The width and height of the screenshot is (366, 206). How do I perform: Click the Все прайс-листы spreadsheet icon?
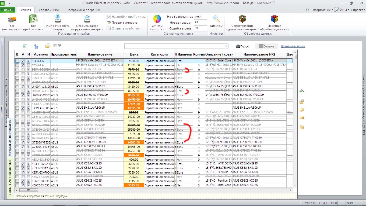pos(33,19)
